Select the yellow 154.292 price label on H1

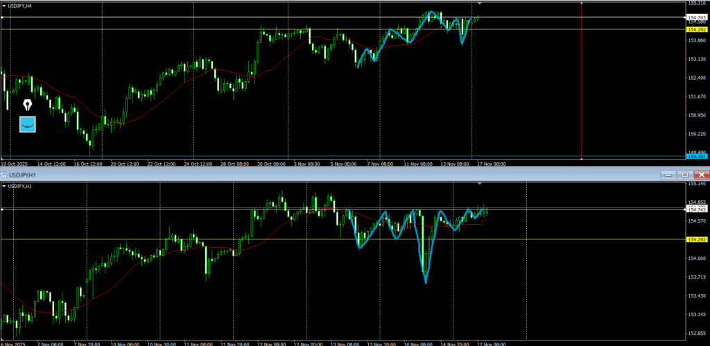coord(695,239)
